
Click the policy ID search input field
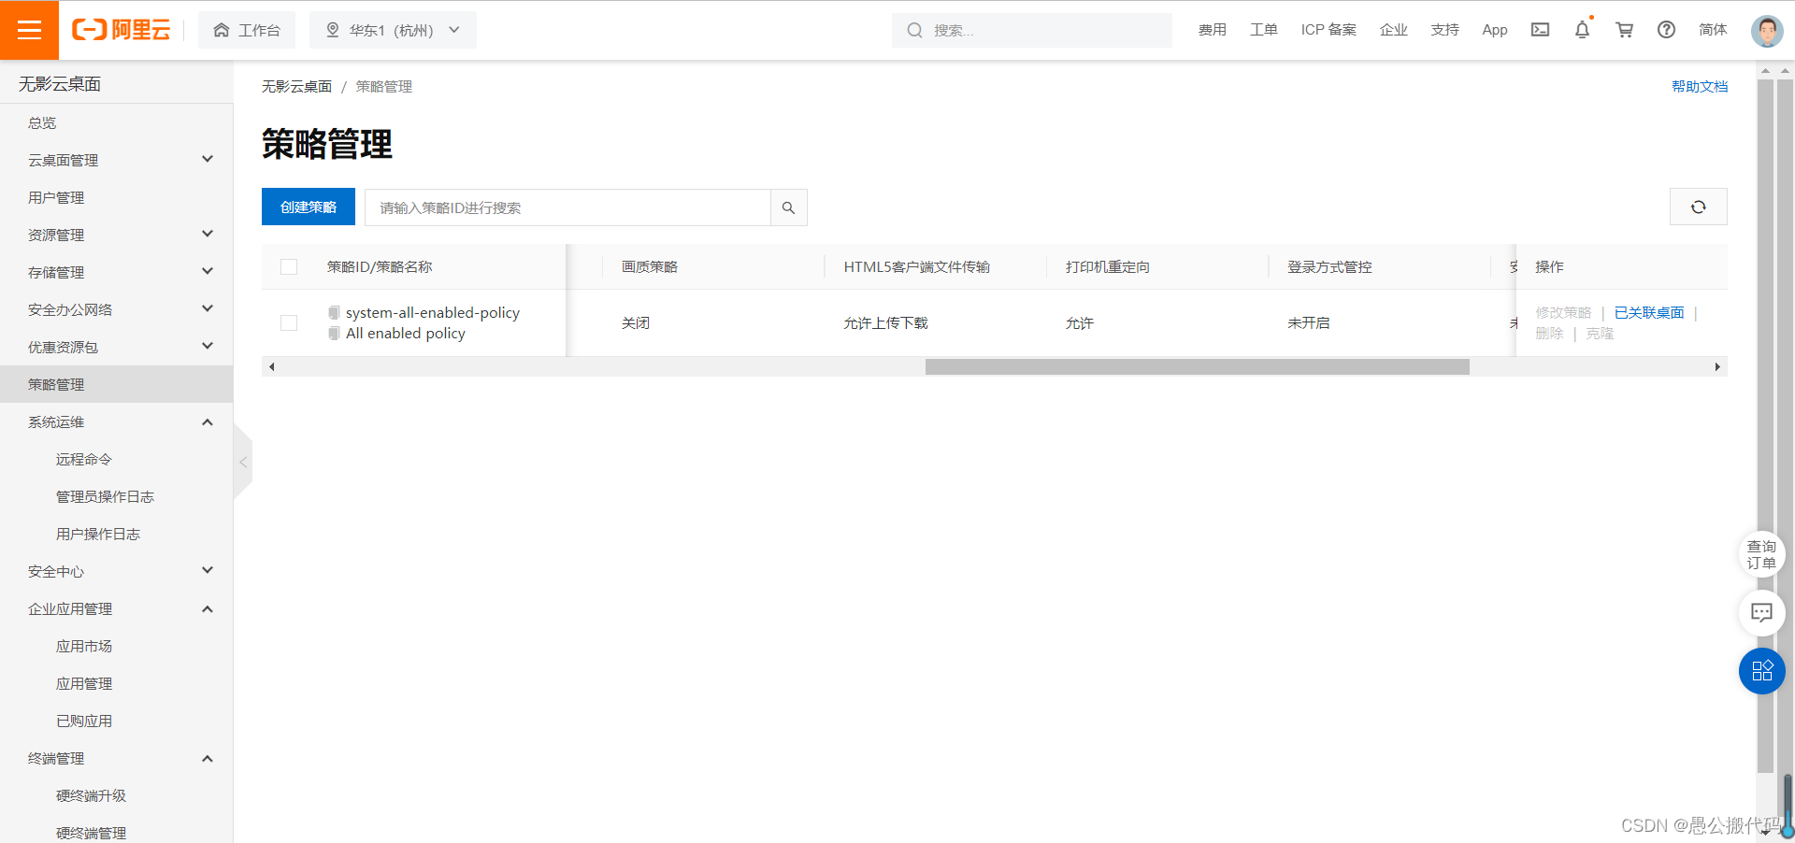click(567, 207)
